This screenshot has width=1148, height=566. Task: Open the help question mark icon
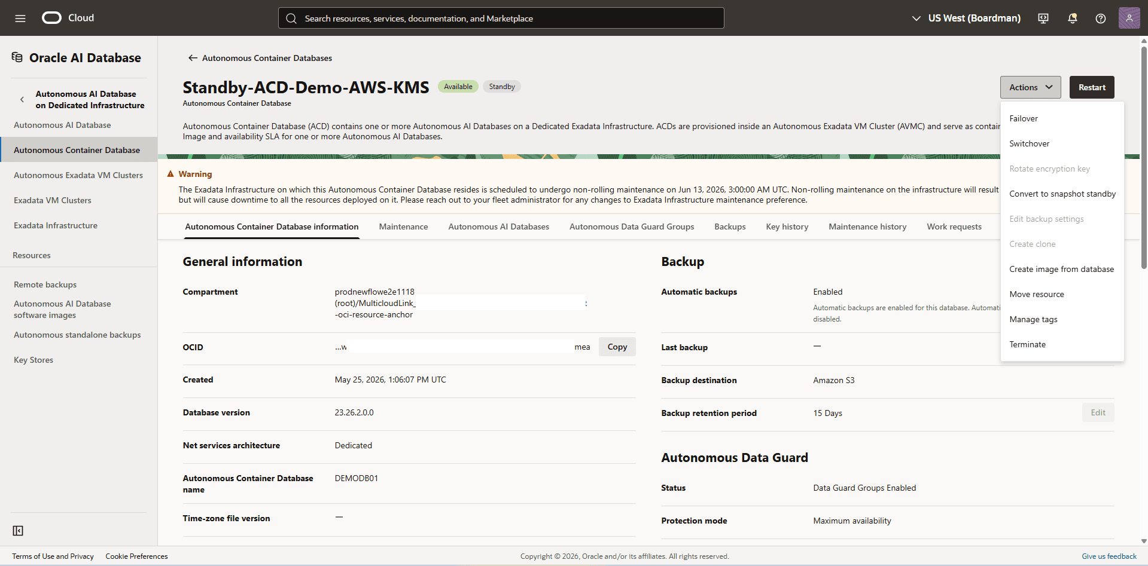(1101, 18)
